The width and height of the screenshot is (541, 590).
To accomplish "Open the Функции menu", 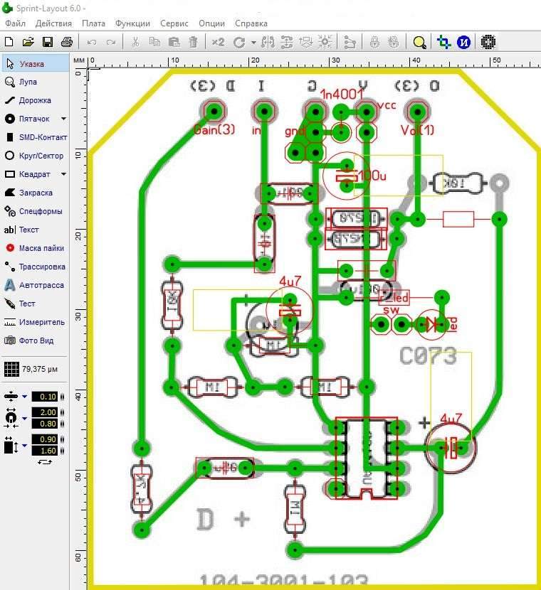I will pyautogui.click(x=132, y=23).
